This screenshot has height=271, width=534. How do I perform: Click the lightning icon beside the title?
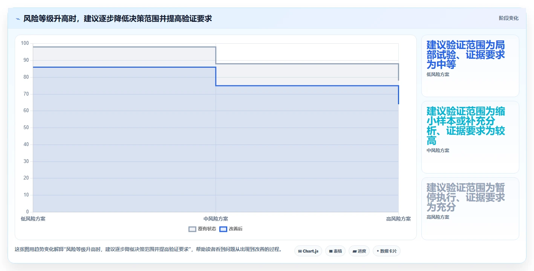tap(18, 19)
